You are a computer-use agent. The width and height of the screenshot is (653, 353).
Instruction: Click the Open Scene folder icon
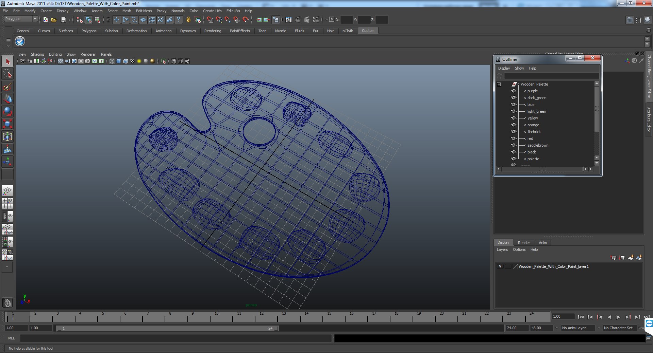click(x=54, y=20)
